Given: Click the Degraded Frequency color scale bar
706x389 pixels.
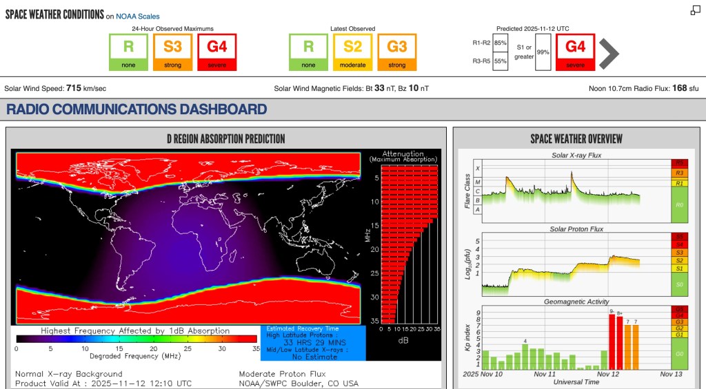Looking at the screenshot, I should pyautogui.click(x=137, y=339).
